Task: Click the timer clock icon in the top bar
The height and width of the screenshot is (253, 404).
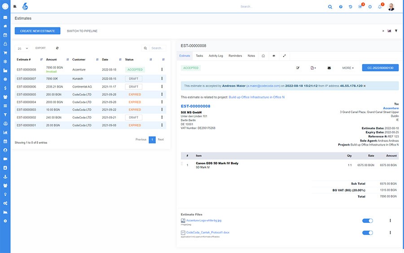Action: click(x=370, y=7)
